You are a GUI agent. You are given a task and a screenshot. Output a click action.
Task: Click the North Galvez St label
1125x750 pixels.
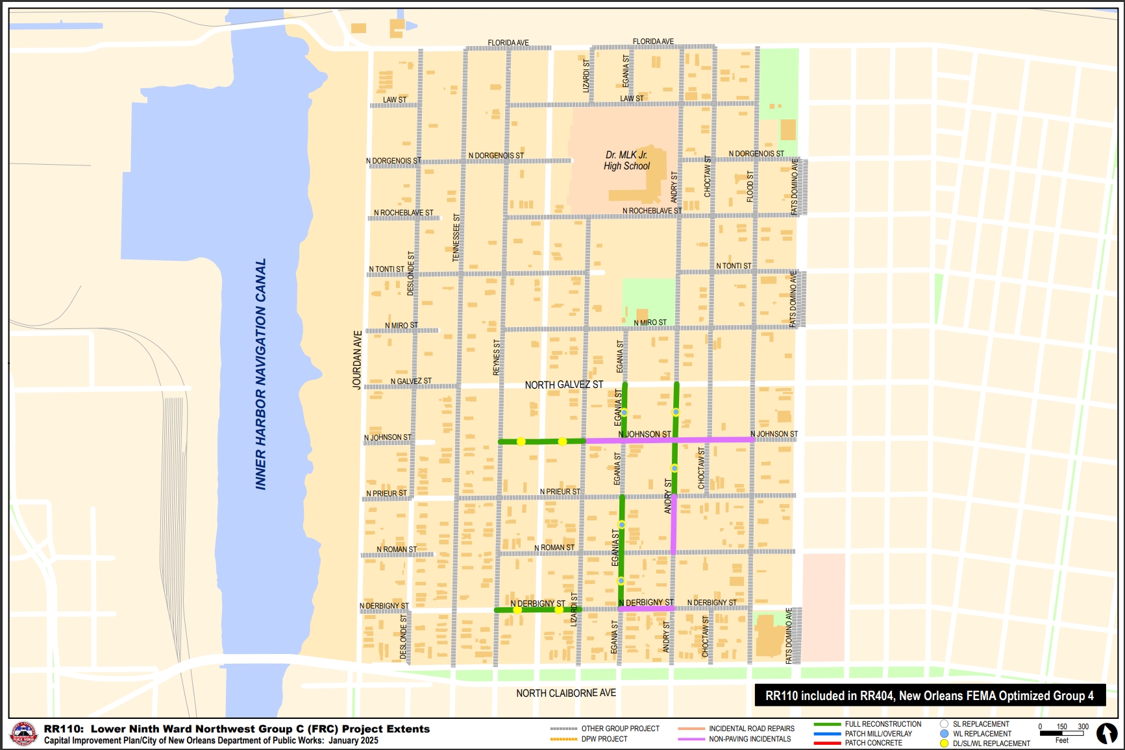pos(563,385)
